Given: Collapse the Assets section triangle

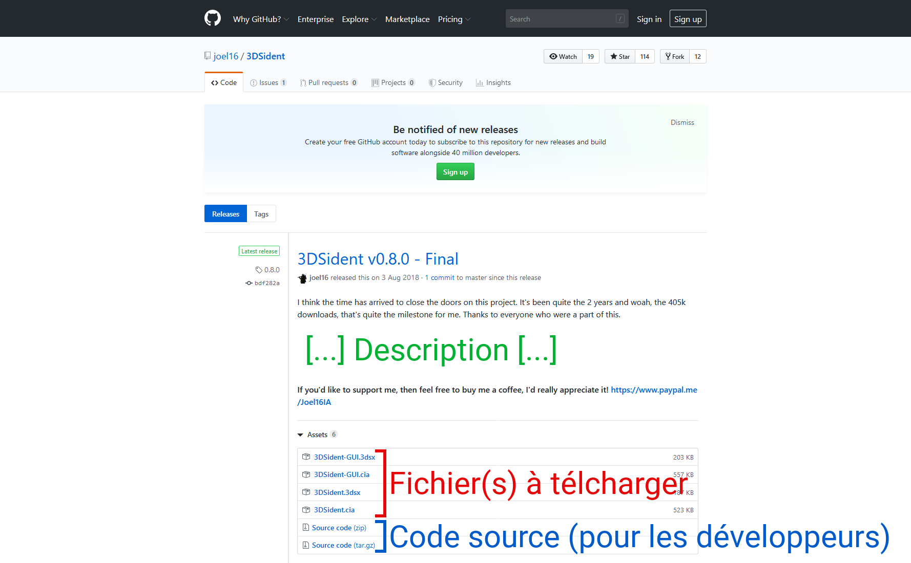Looking at the screenshot, I should (300, 435).
